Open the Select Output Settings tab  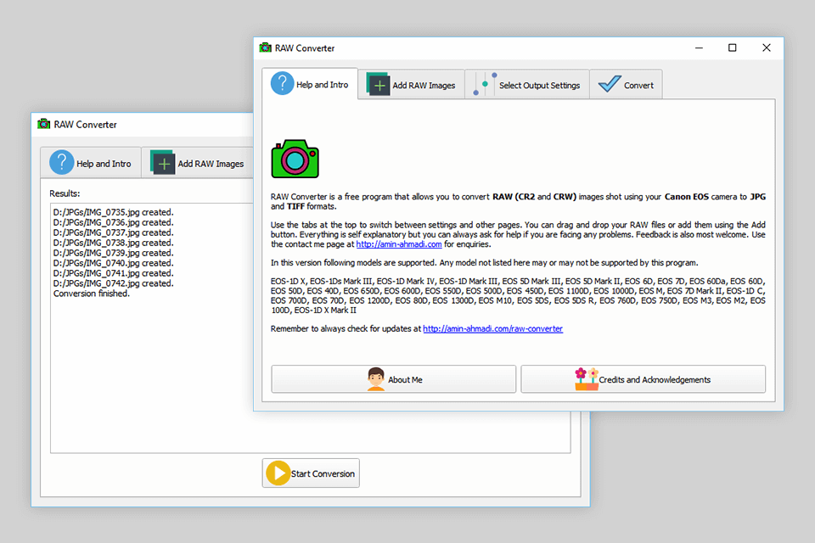[527, 85]
